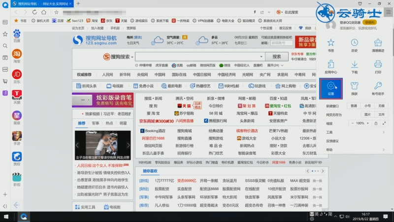Click the hamburger menu button at top right
394x222 pixels.
tap(388, 12)
